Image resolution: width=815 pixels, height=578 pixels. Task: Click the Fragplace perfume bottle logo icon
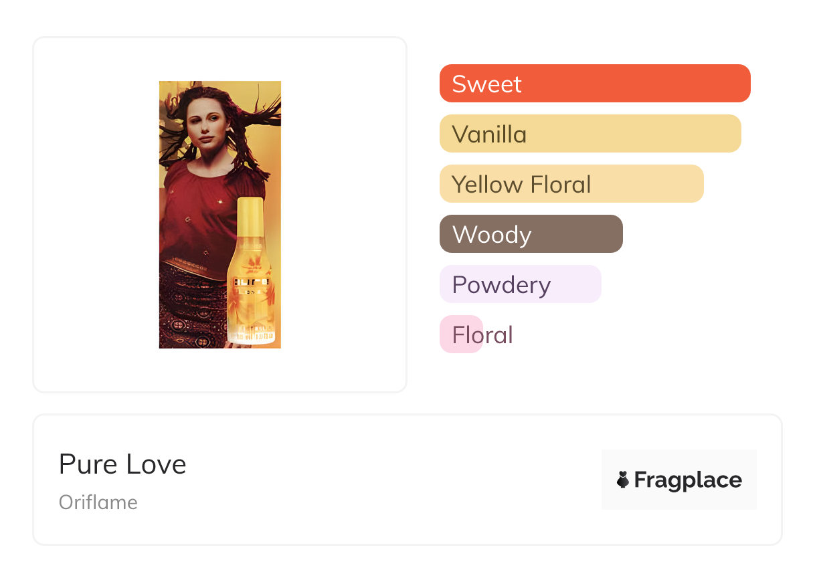[623, 480]
